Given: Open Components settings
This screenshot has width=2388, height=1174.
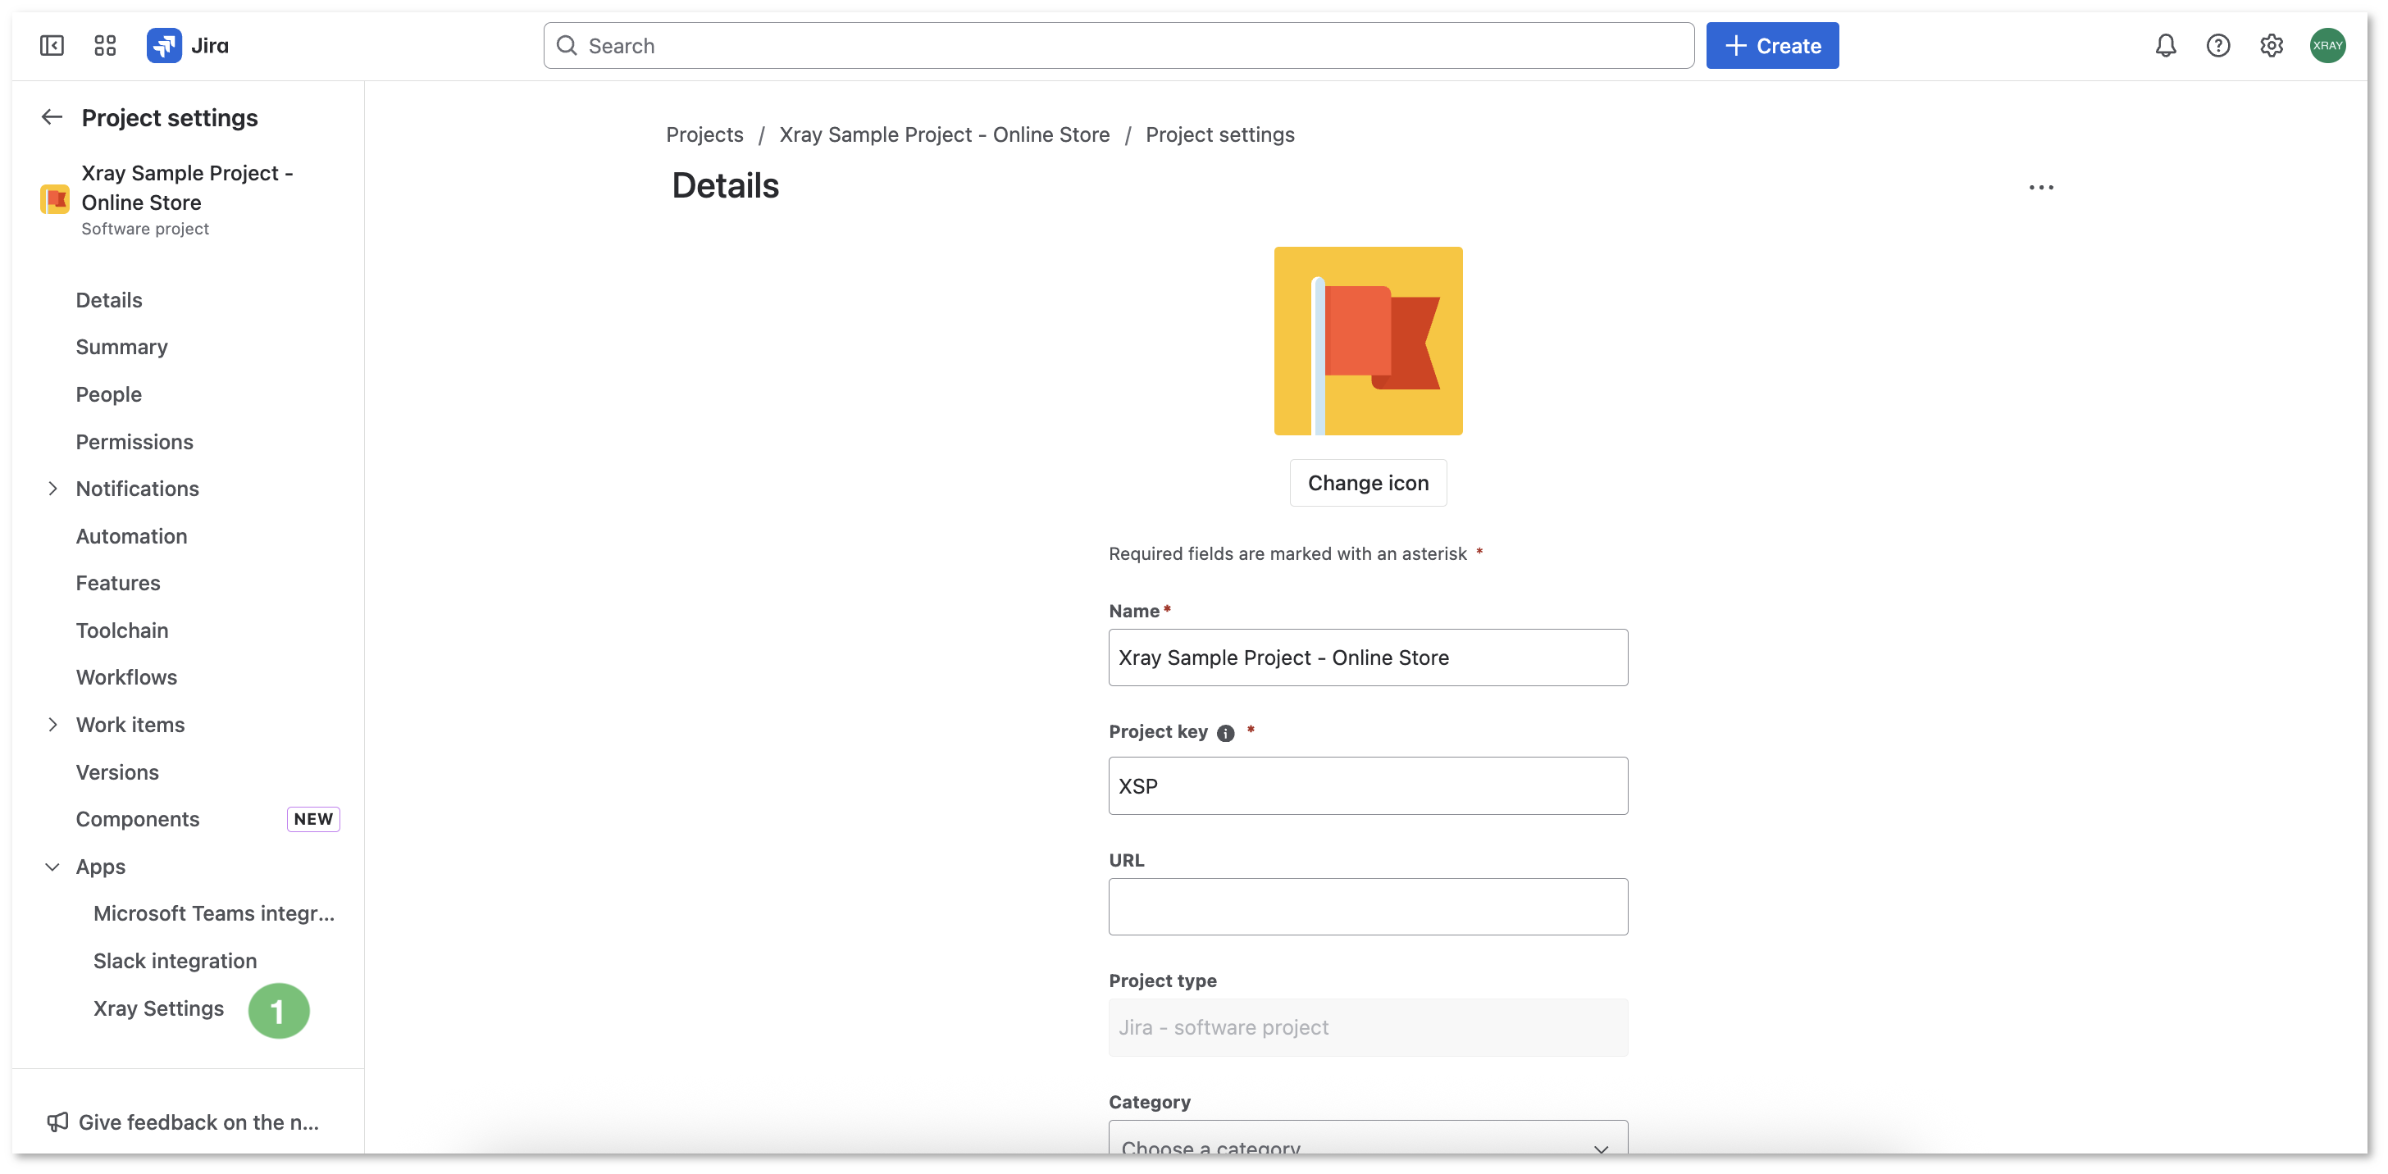Looking at the screenshot, I should click(x=137, y=819).
